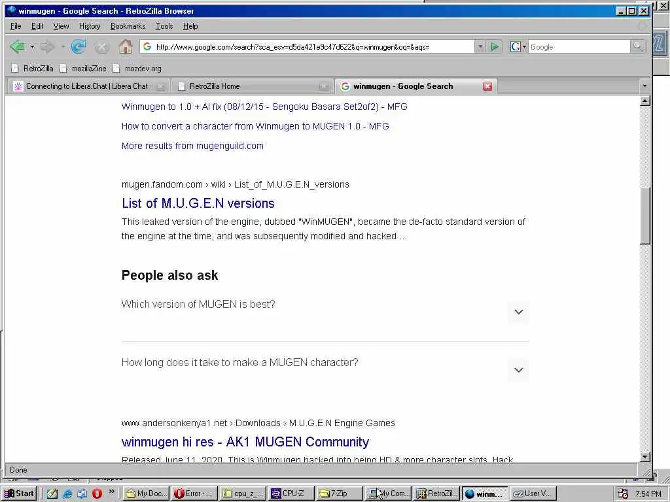Open the forward button history dropdown arrow
Viewport: 670px width, 502px height.
point(62,46)
